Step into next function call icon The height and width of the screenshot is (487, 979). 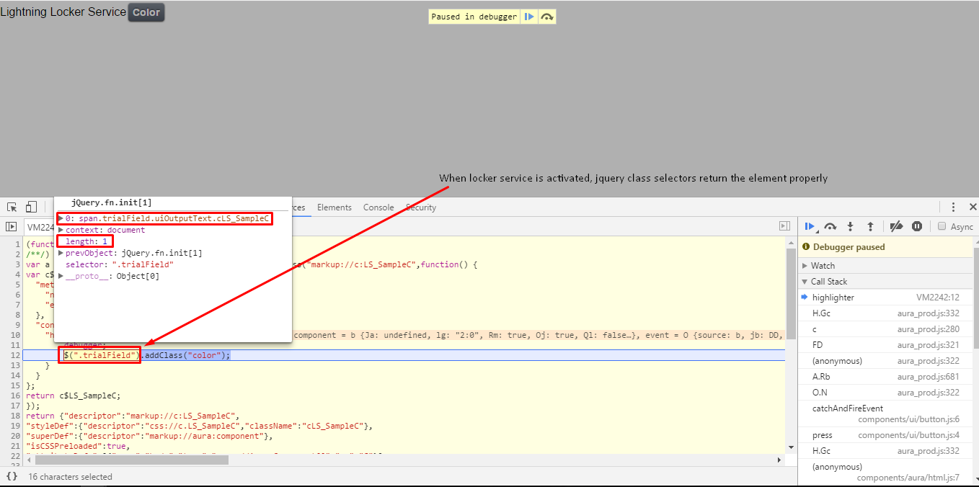click(850, 226)
